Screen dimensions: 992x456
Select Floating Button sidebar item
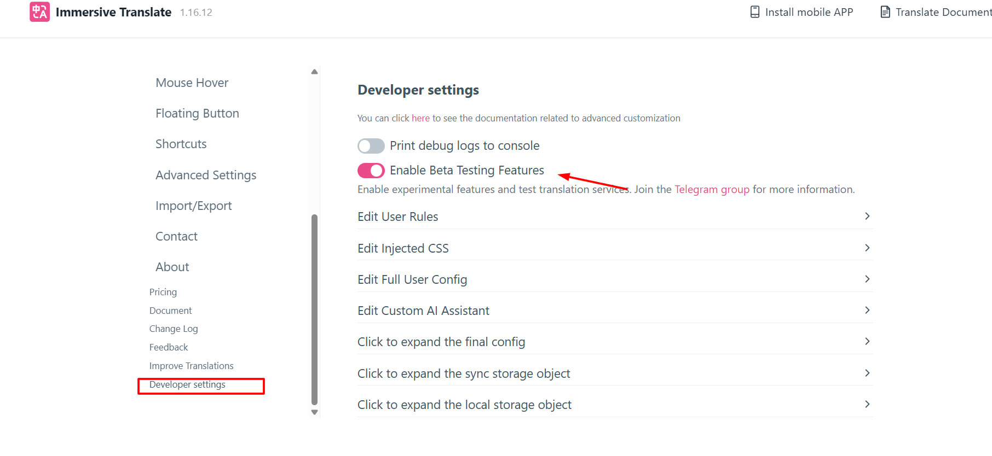tap(197, 113)
